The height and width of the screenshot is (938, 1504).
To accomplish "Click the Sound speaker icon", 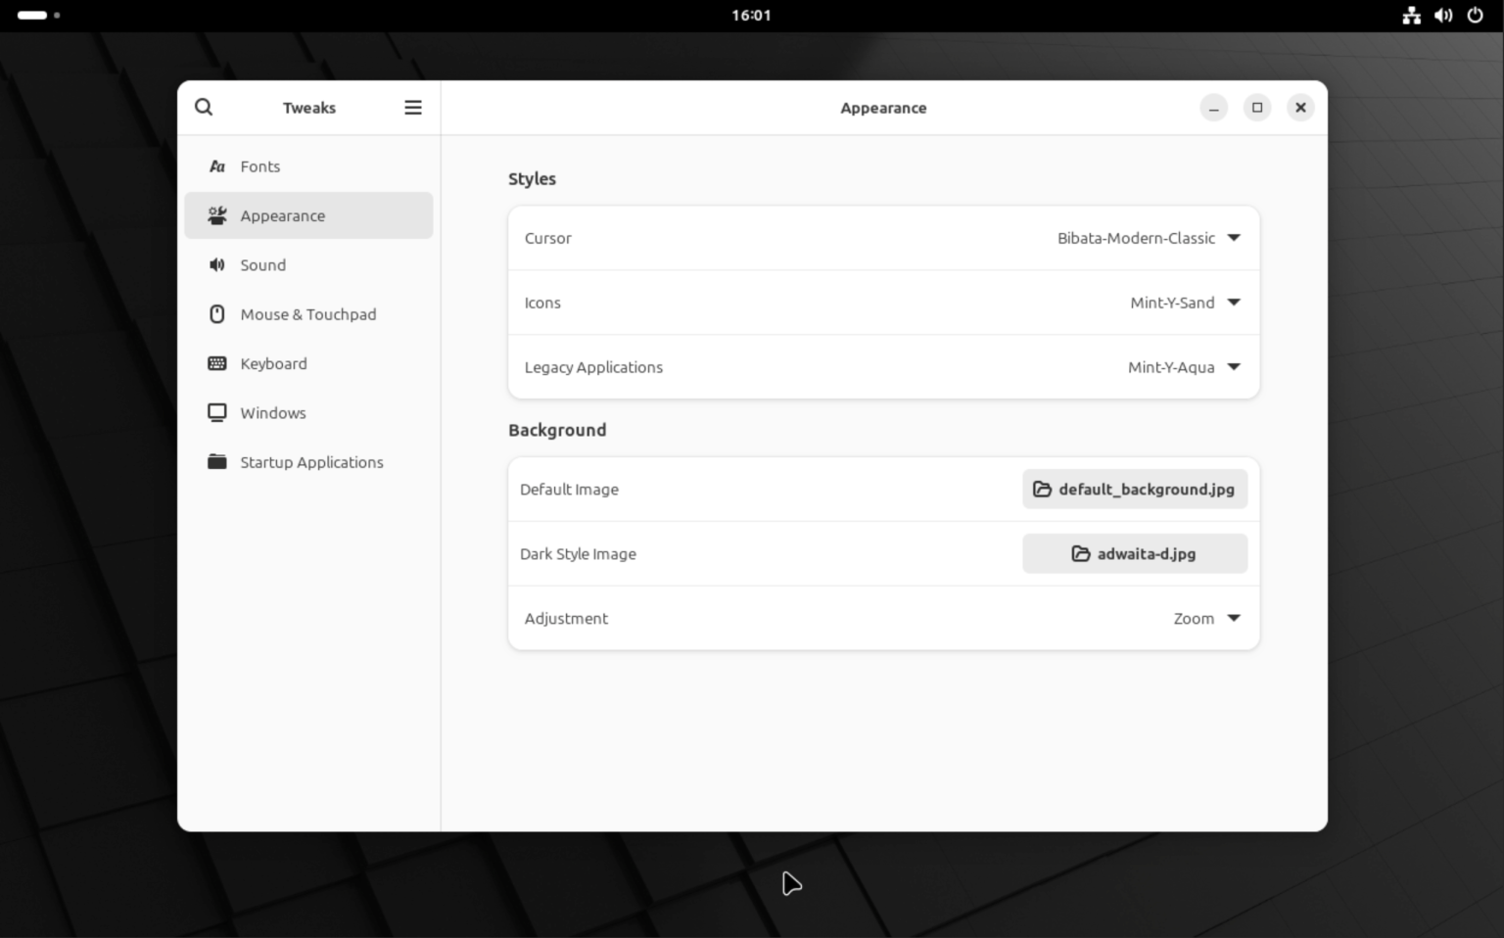I will tap(216, 264).
